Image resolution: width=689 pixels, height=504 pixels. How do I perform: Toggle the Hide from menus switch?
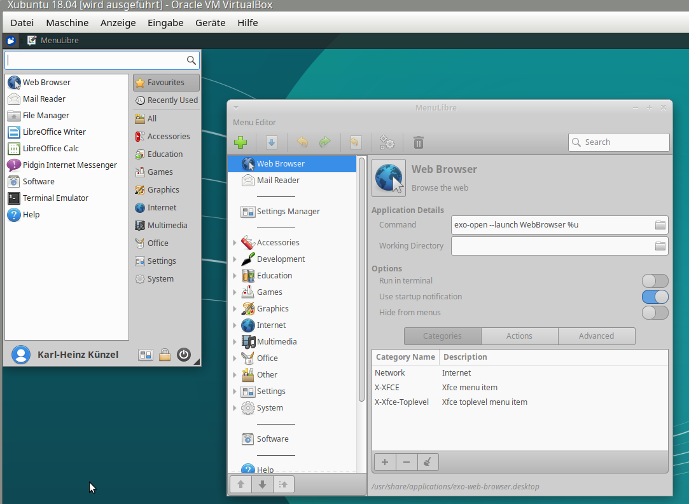point(655,313)
